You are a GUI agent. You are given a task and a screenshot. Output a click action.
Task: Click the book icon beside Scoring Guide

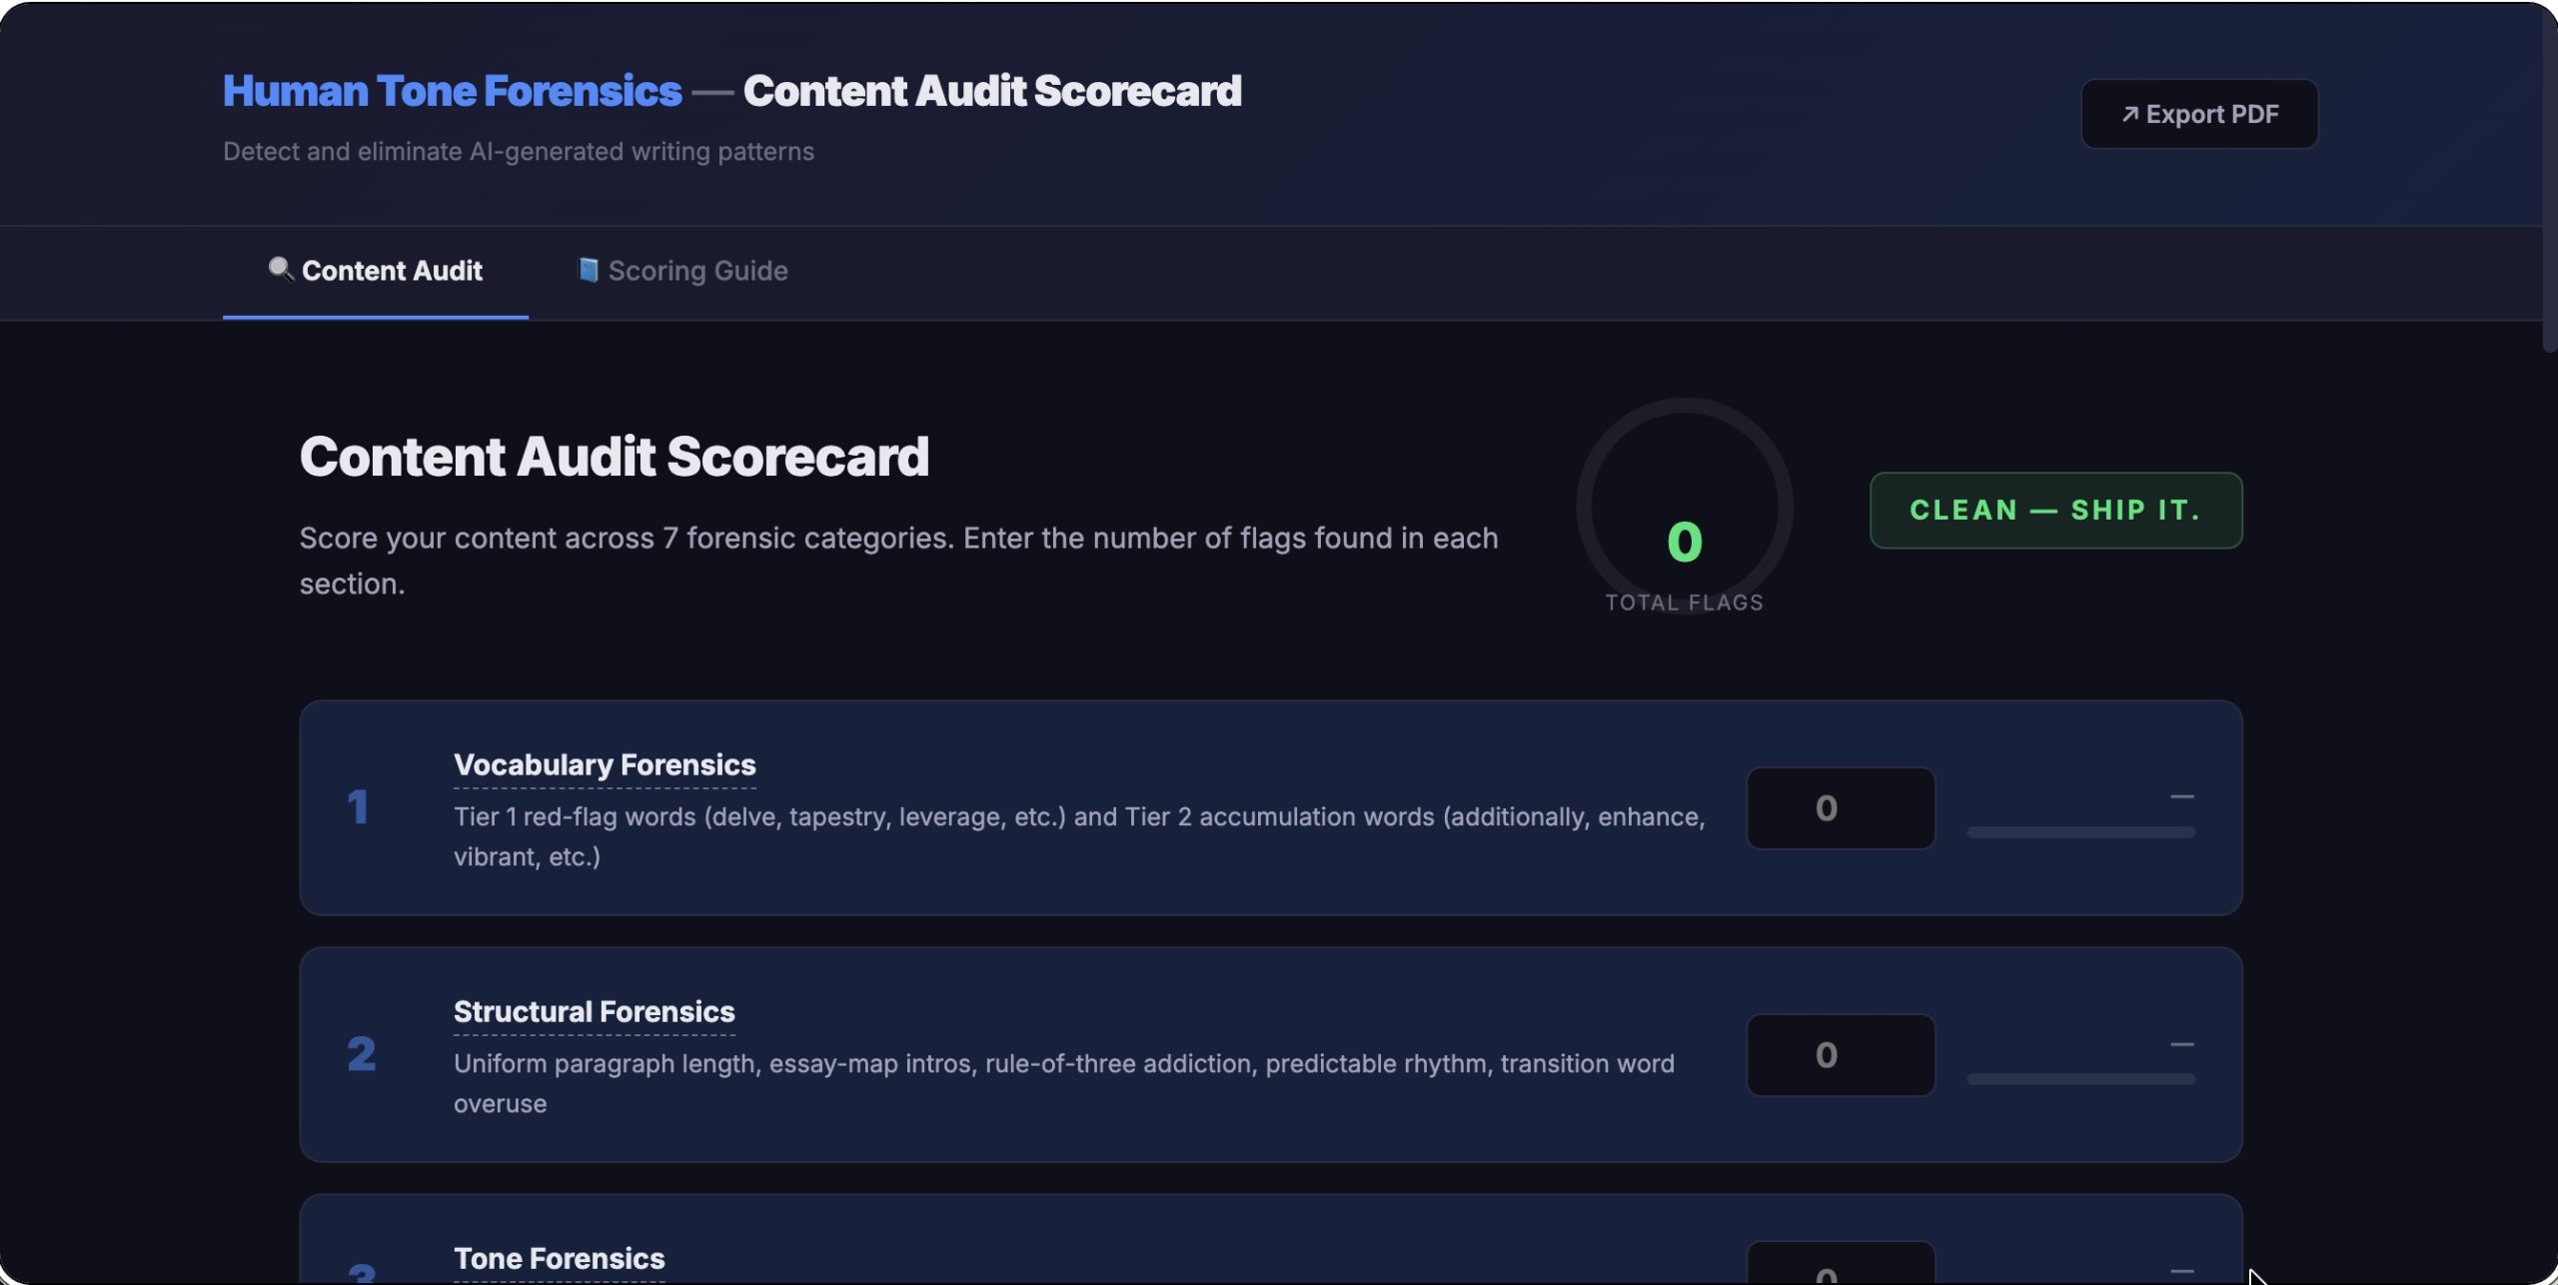pos(589,270)
